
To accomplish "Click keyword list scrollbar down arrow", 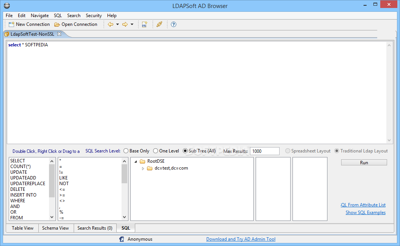I will [52, 217].
